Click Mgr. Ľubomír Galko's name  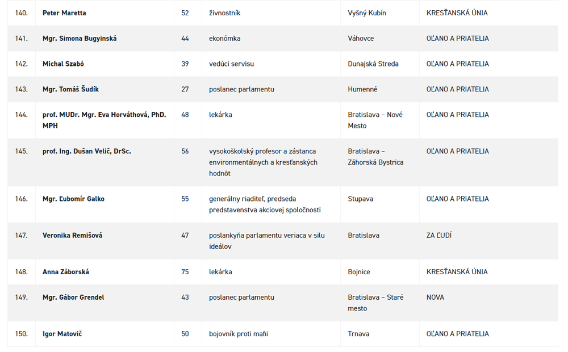coord(73,199)
